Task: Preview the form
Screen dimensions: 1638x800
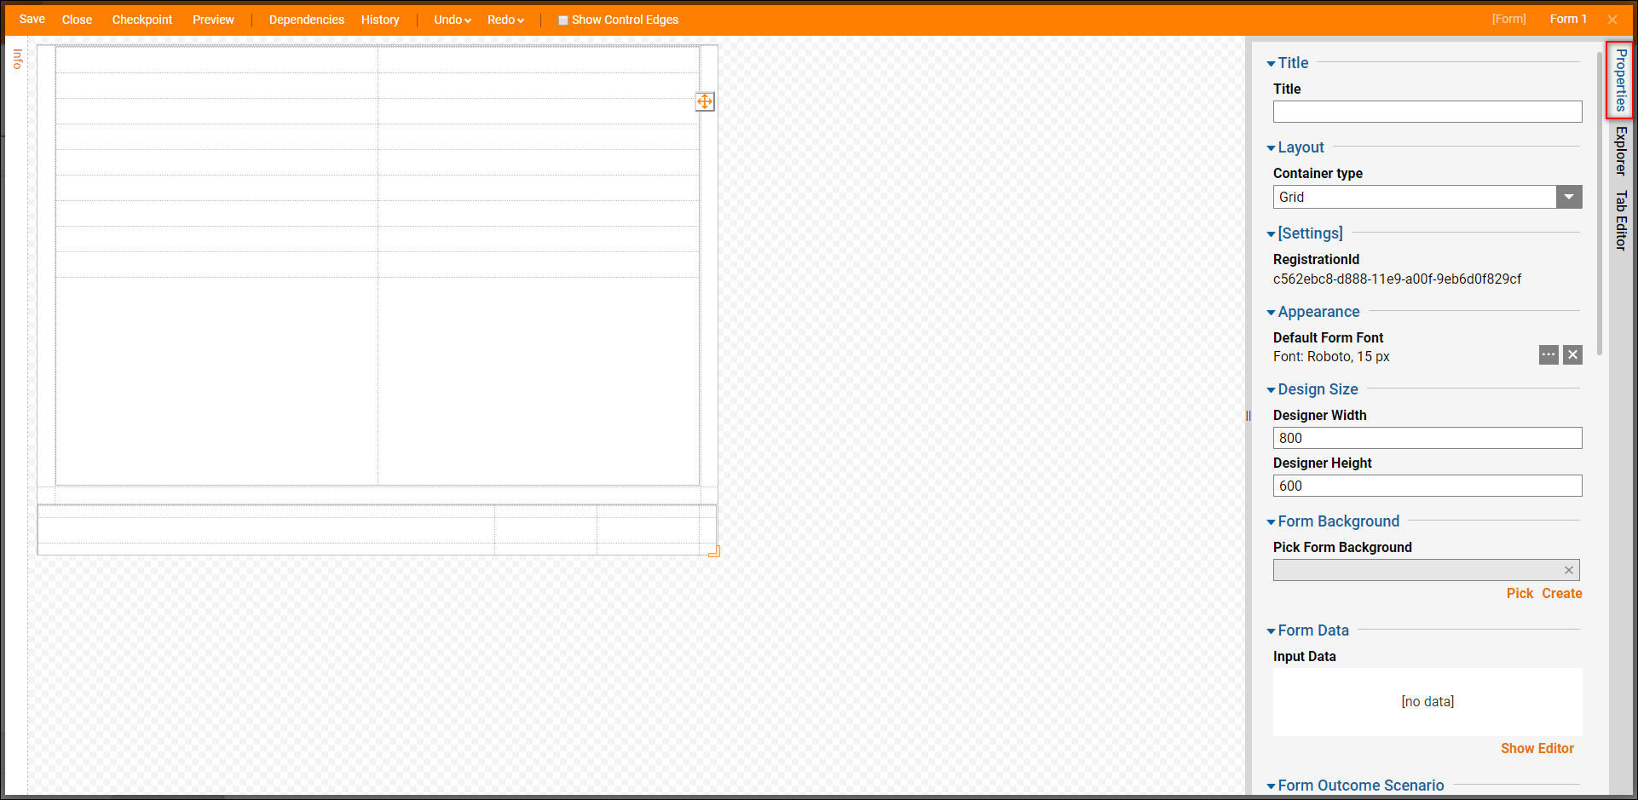Action: (x=213, y=20)
